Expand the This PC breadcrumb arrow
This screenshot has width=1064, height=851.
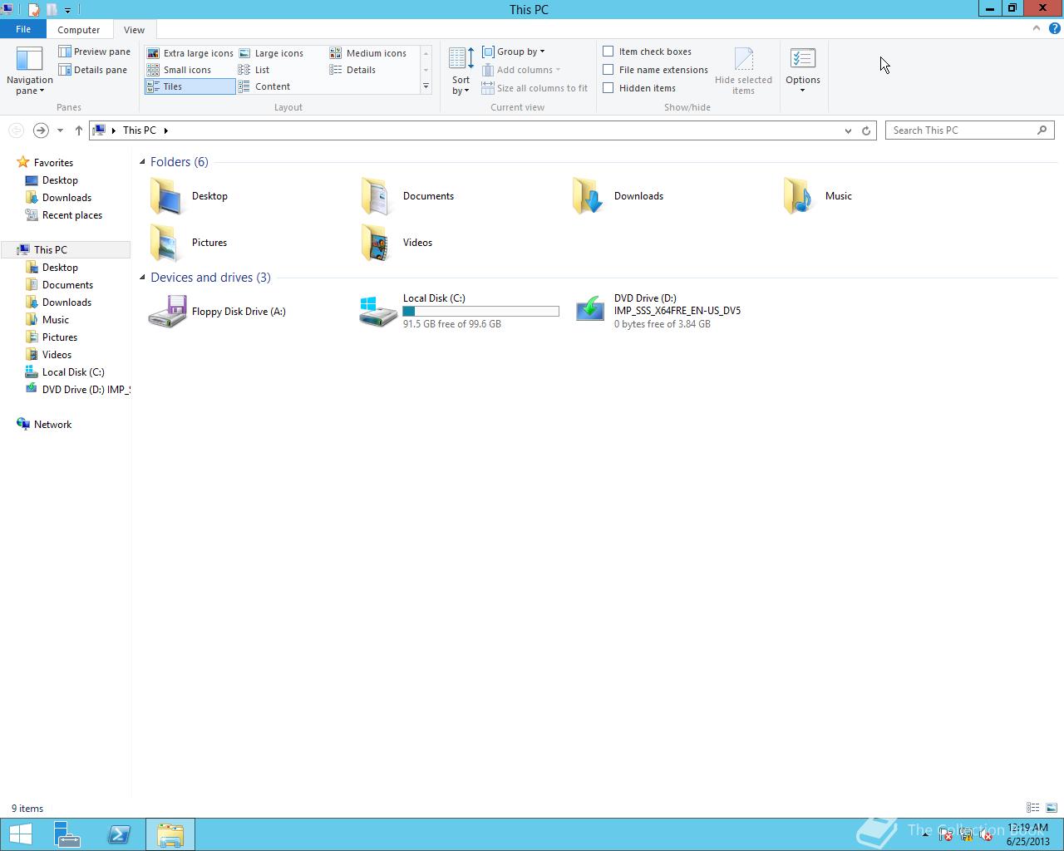166,130
